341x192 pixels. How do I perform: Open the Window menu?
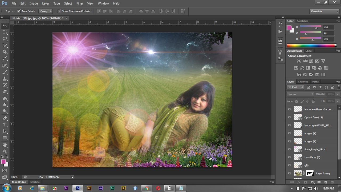pos(103,3)
